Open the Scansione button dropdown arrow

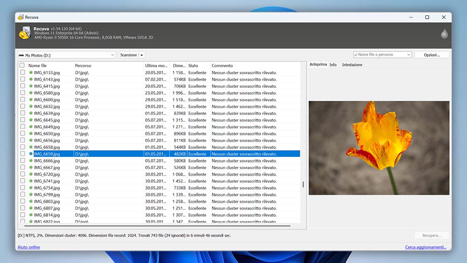click(x=142, y=55)
